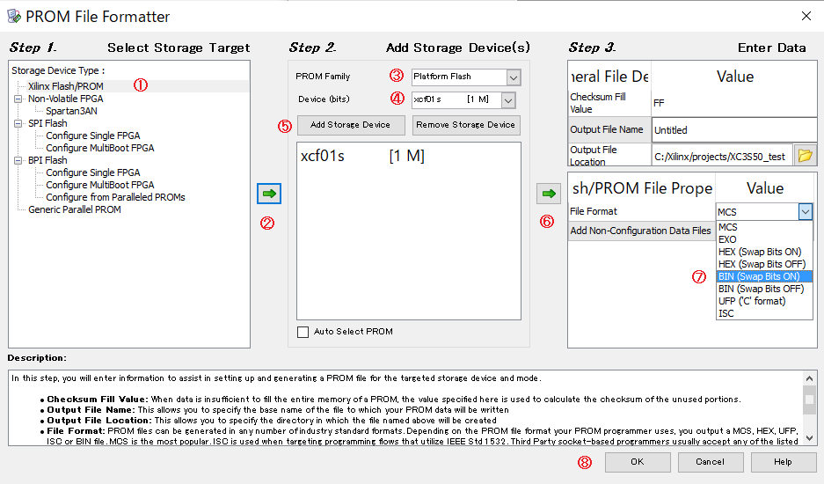Click the Add Non-Configuration Data Files row
824x484 pixels.
[x=640, y=231]
